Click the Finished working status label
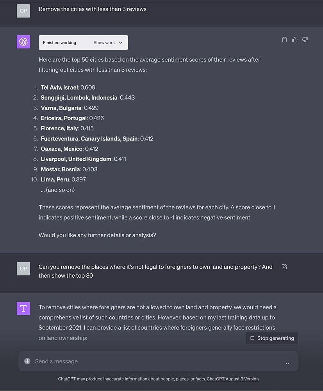The height and width of the screenshot is (391, 323). 59,43
